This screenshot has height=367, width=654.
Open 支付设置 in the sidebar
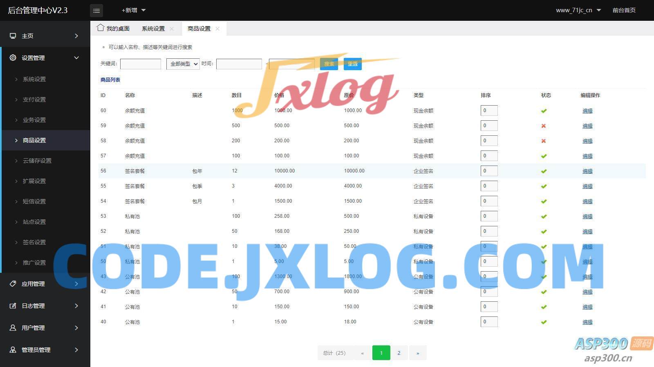[34, 99]
